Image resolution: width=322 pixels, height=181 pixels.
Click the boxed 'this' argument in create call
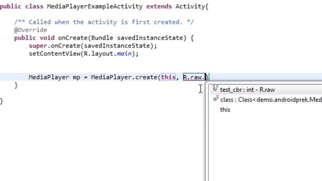click(x=168, y=77)
